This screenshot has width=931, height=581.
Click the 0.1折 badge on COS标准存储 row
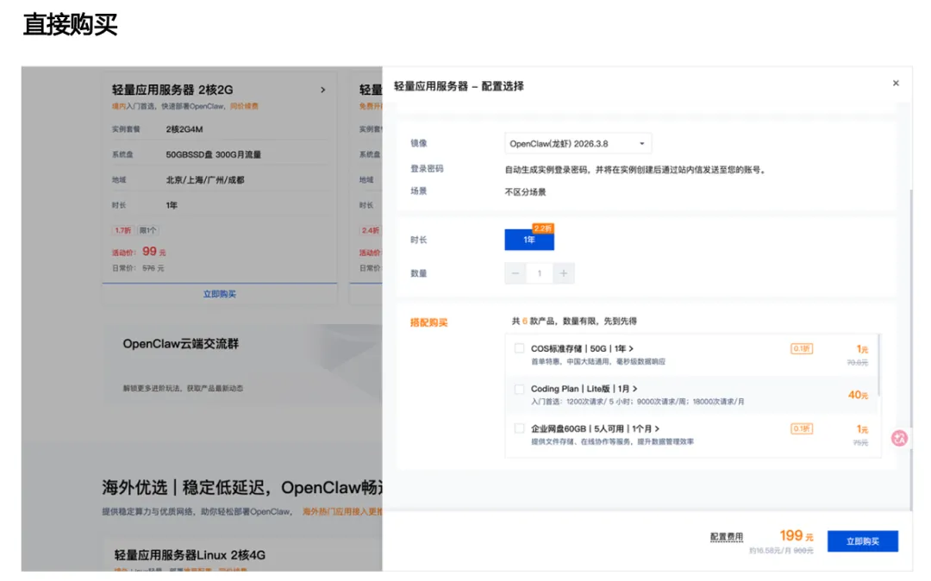[802, 349]
